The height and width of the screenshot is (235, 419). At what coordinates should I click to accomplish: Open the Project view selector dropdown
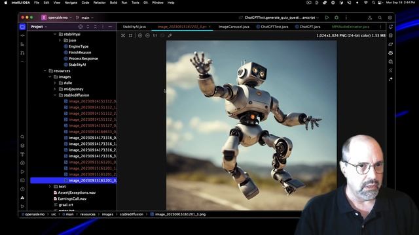click(39, 27)
